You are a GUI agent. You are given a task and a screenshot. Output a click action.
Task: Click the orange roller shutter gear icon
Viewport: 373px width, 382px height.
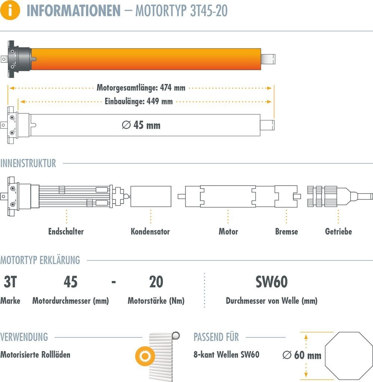[144, 355]
